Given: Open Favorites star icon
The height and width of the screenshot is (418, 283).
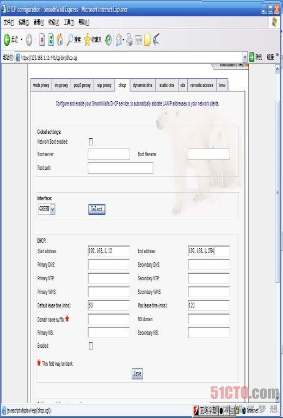Looking at the screenshot, I should [x=87, y=40].
